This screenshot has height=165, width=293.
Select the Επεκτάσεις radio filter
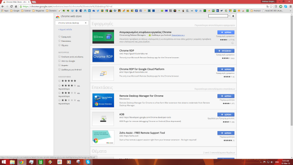(x=59, y=41)
